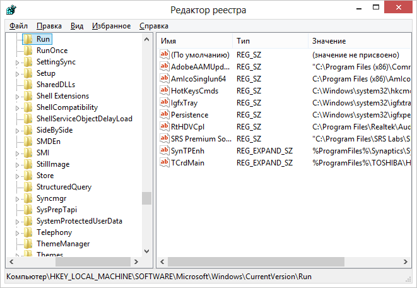Sort by the Имя column header

pyautogui.click(x=196, y=41)
